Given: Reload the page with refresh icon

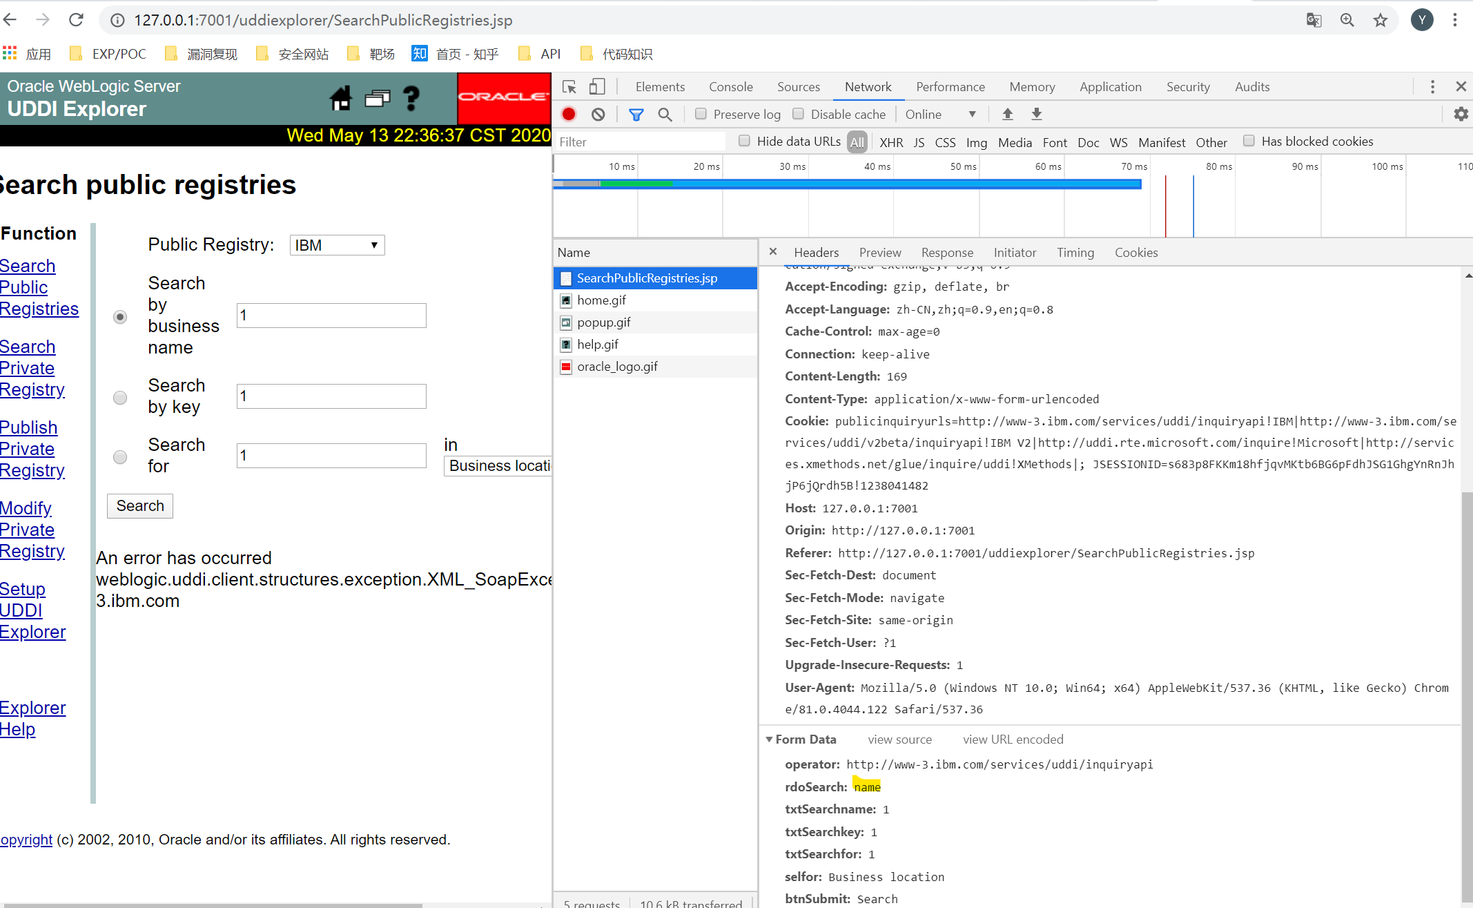Looking at the screenshot, I should [76, 20].
